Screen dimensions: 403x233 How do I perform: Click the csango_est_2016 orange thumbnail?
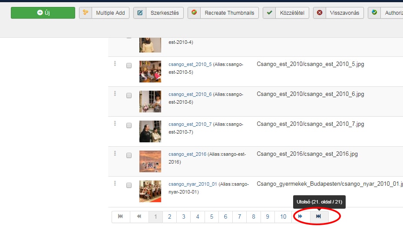(150, 161)
